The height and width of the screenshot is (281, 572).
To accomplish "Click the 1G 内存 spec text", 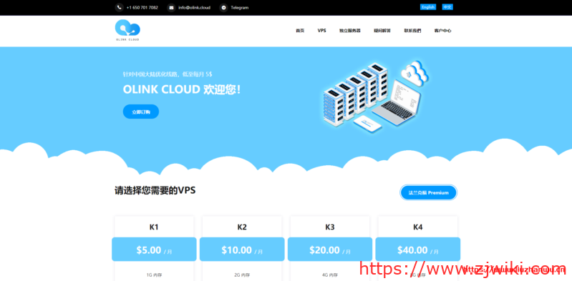I will click(x=154, y=275).
